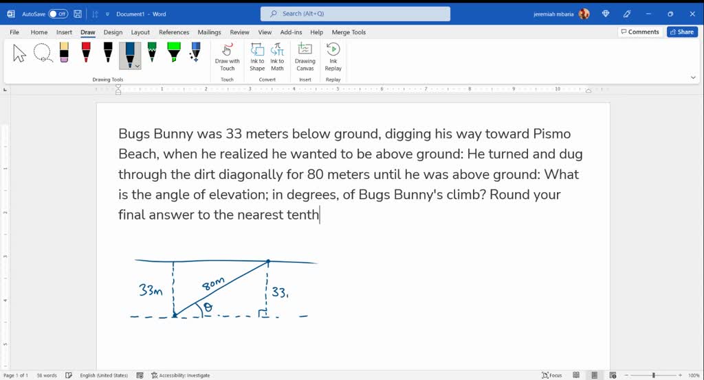Viewport: 704px width, 380px height.
Task: Click the pen Coming Soon icon
Action: tap(627, 14)
